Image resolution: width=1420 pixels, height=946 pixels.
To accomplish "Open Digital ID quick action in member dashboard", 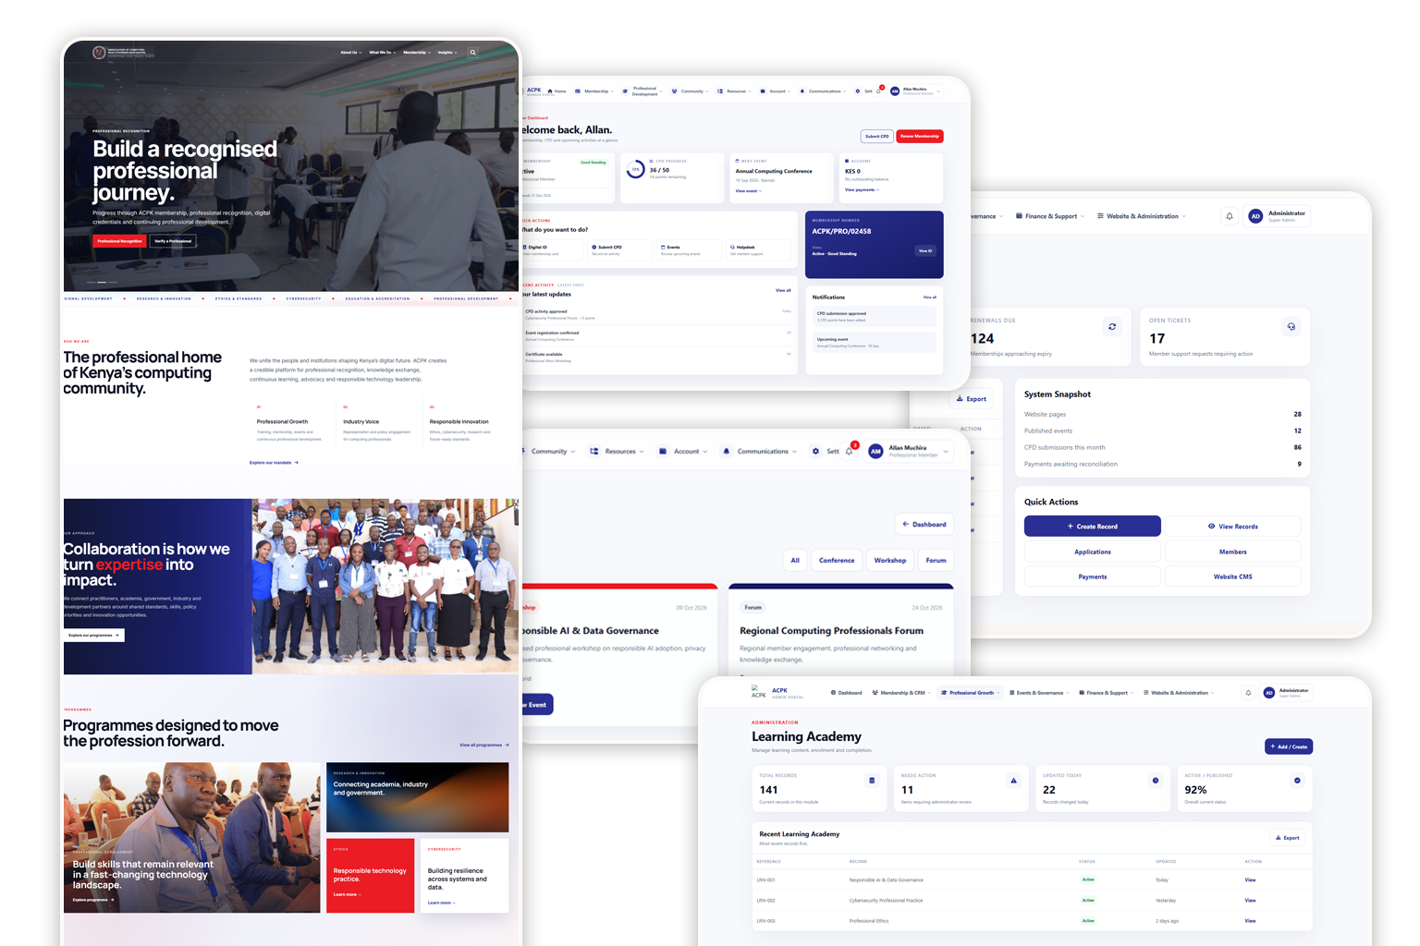I will point(552,249).
